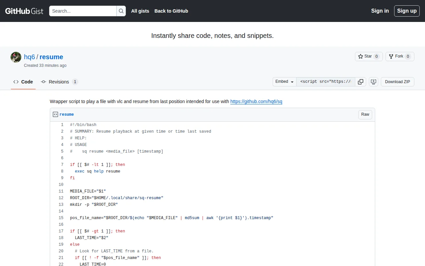Viewport: 425px width, 266px height.
Task: Click the 'Instantly share code, notes, and snippets.' heading
Action: (212, 36)
